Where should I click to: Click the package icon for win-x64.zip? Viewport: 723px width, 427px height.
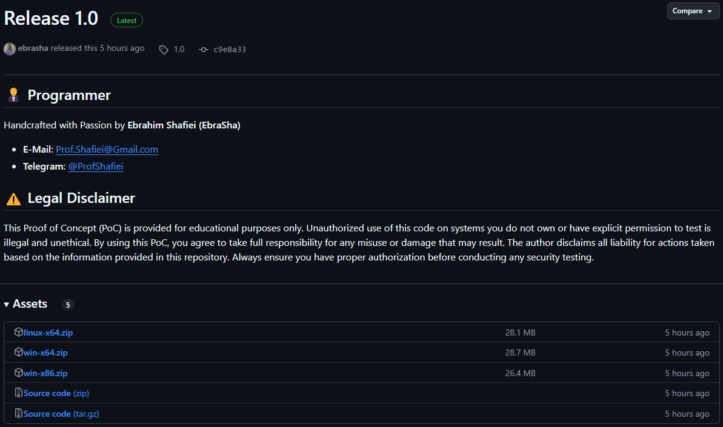[19, 353]
